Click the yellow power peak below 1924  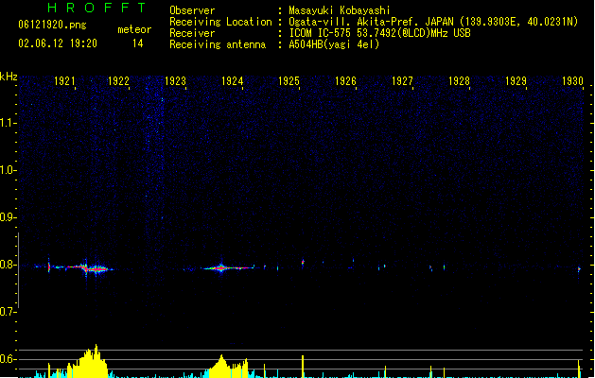point(228,367)
